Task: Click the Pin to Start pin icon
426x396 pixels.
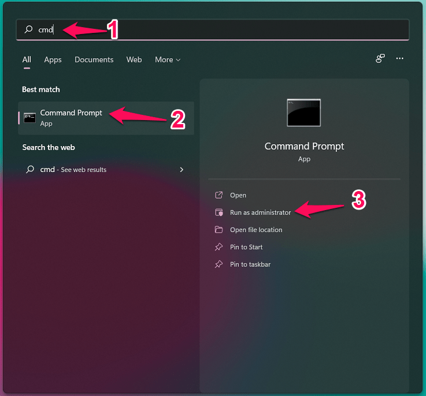Action: 218,247
